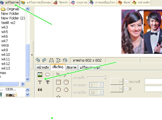Select the pentagon shape tool
Image resolution: width=162 pixels, height=120 pixels.
(x=66, y=90)
